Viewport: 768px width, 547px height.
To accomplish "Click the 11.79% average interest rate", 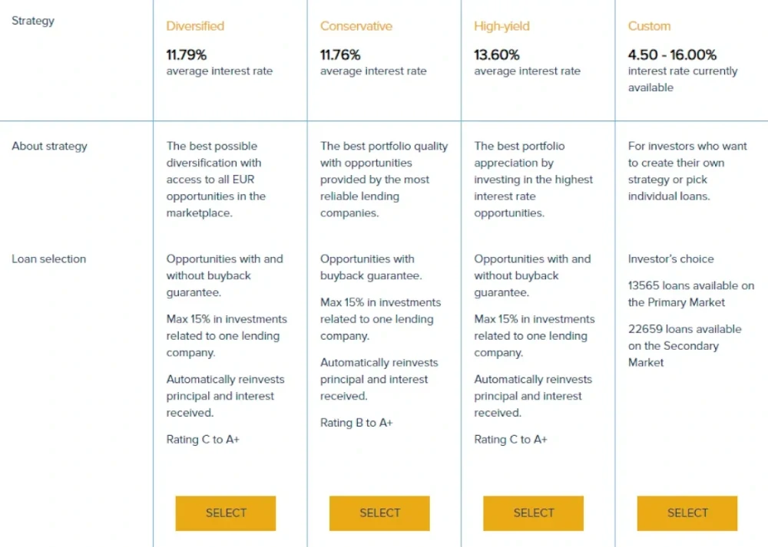I will tap(187, 54).
